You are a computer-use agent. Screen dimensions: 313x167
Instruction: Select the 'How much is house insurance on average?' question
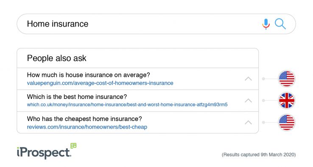point(89,75)
